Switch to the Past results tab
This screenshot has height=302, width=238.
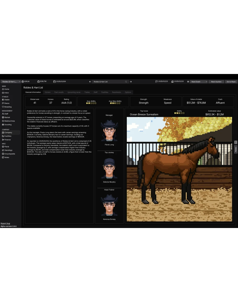click(59, 92)
